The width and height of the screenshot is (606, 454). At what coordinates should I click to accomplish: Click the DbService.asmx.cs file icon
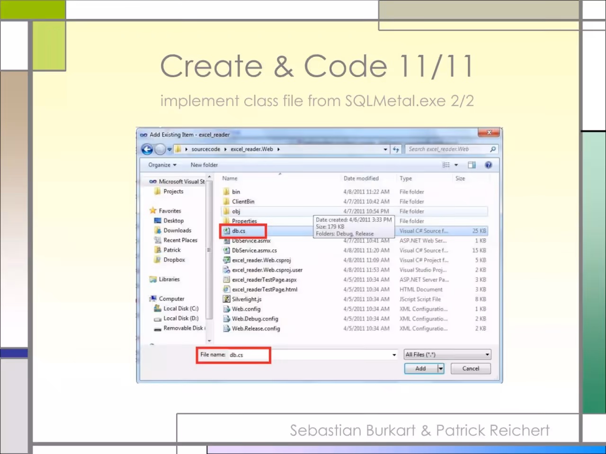click(x=226, y=250)
